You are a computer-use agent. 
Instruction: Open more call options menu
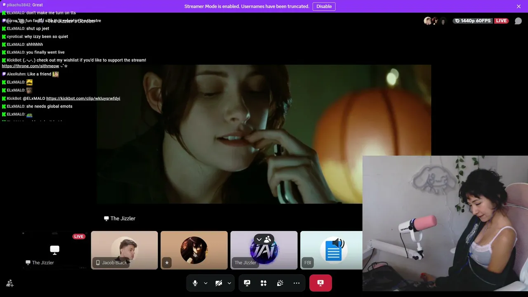click(x=297, y=283)
